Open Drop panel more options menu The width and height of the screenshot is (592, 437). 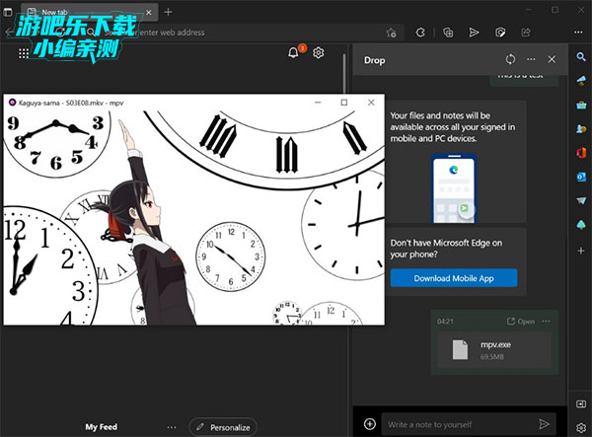click(x=531, y=59)
